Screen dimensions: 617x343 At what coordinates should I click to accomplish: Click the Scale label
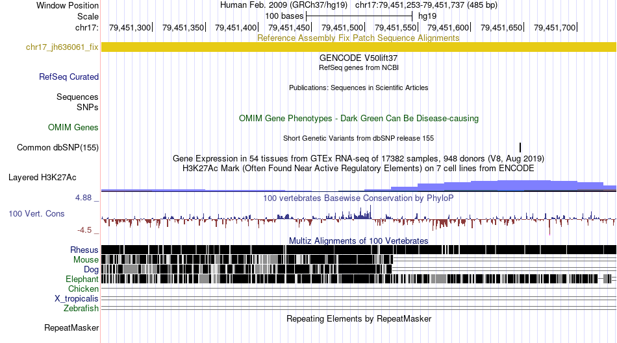(x=88, y=16)
